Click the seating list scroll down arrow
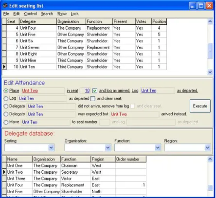216x198 pixels. [210, 72]
